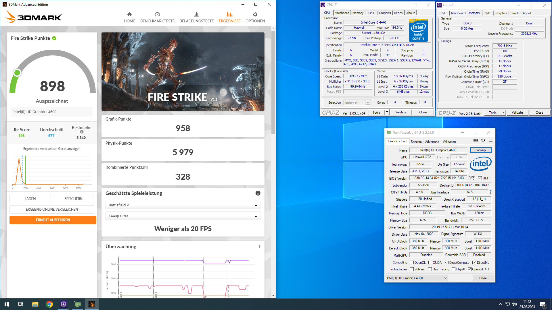
Task: Click the LADEN button
Action: point(30,199)
